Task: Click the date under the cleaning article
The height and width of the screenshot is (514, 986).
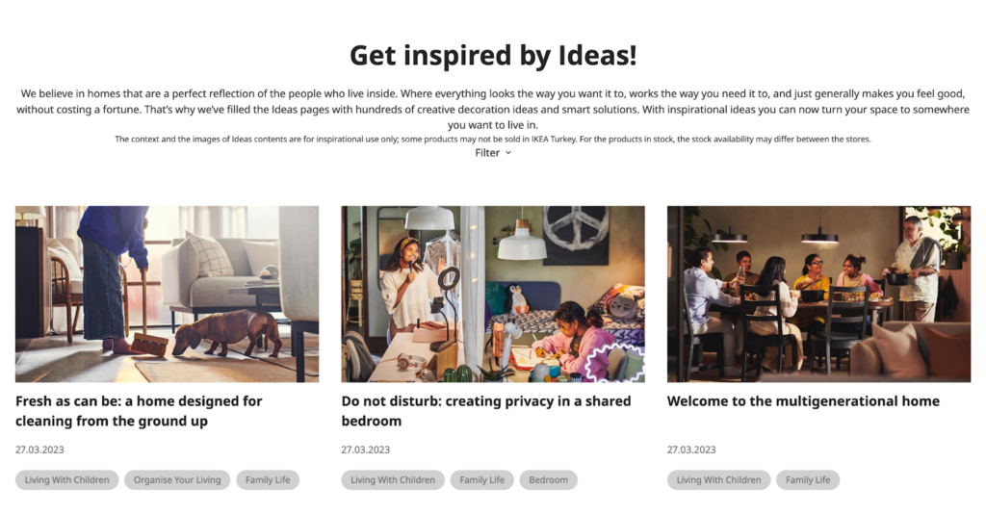Action: (40, 450)
